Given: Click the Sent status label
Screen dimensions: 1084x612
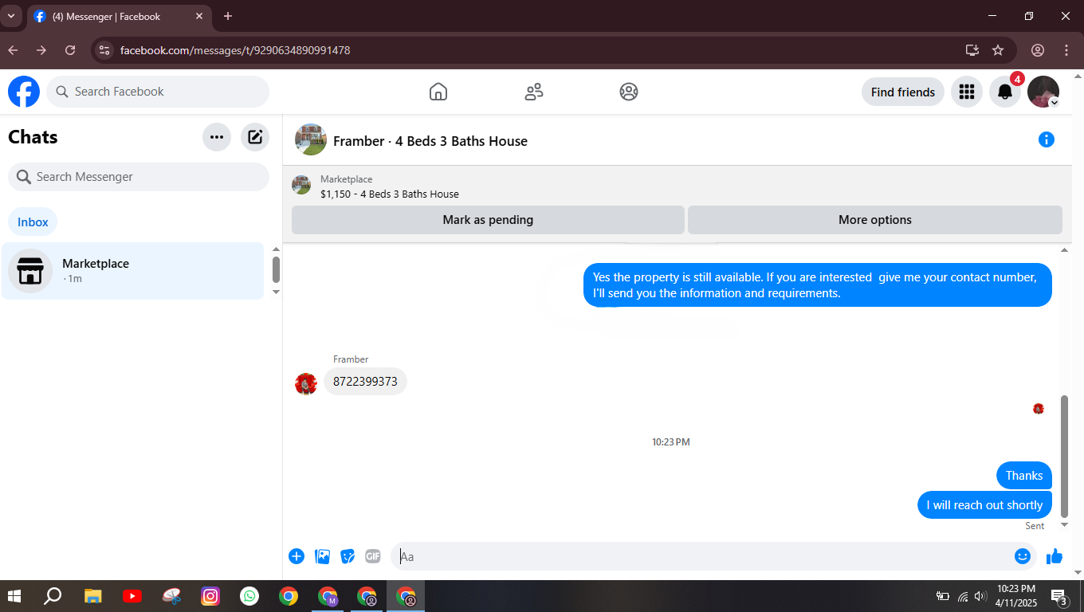Looking at the screenshot, I should tap(1035, 526).
